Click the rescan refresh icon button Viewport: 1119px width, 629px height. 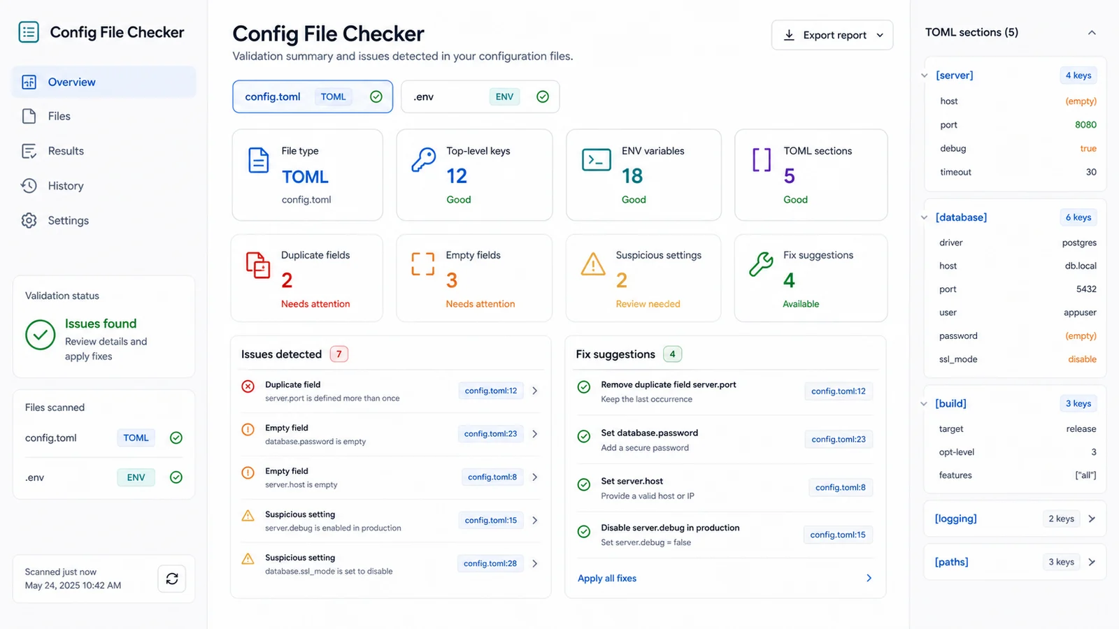coord(172,579)
